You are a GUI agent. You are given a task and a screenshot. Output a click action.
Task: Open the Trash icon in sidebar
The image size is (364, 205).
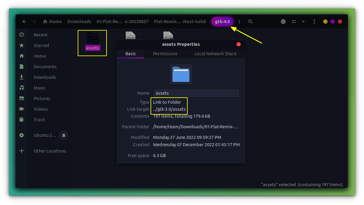pos(22,120)
